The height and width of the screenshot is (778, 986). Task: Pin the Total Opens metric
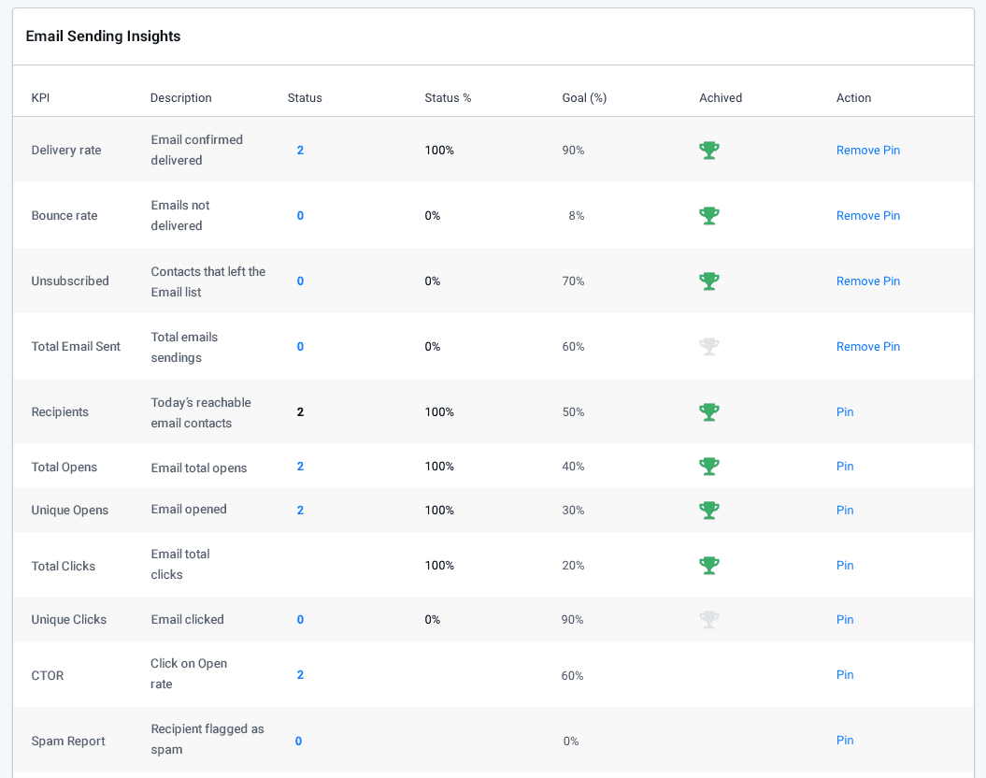[x=845, y=466]
